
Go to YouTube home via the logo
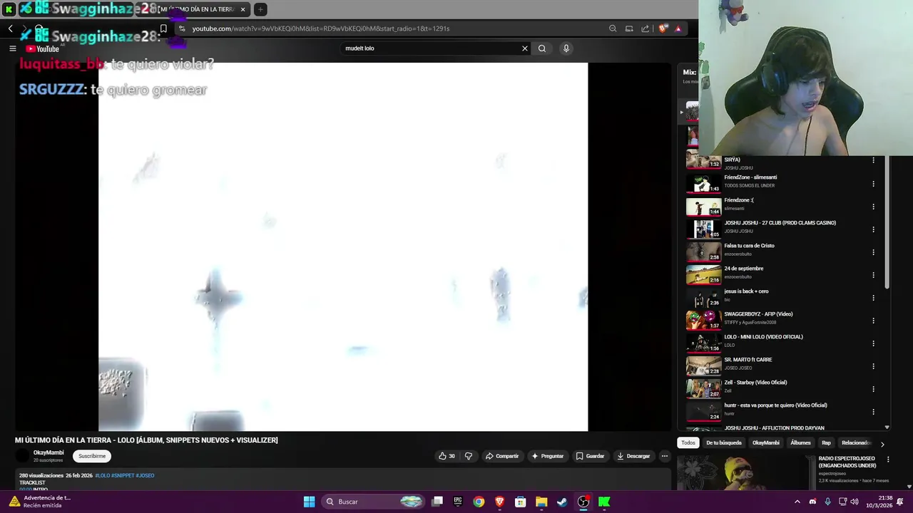tap(42, 48)
